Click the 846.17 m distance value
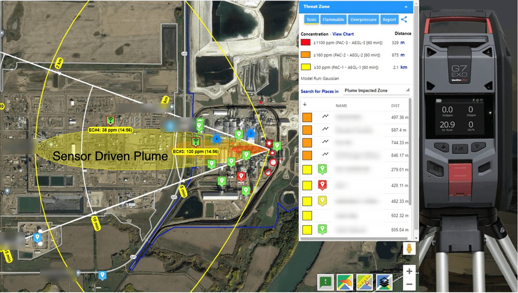This screenshot has height=293, width=518. 399,155
